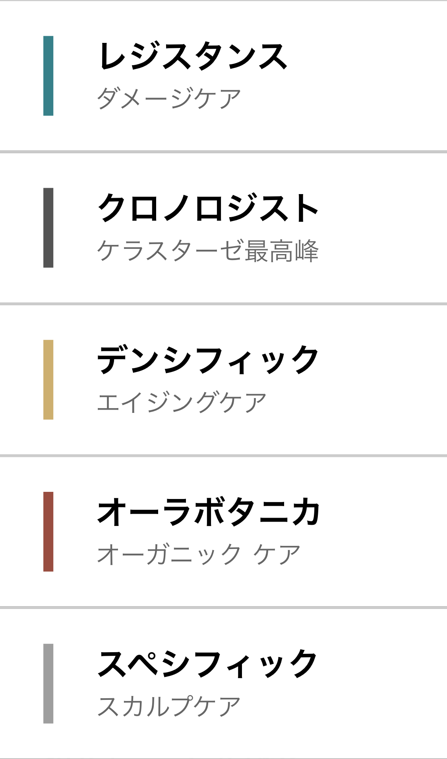Select the スカルプケア subtitle
447x759 pixels.
[x=169, y=706]
